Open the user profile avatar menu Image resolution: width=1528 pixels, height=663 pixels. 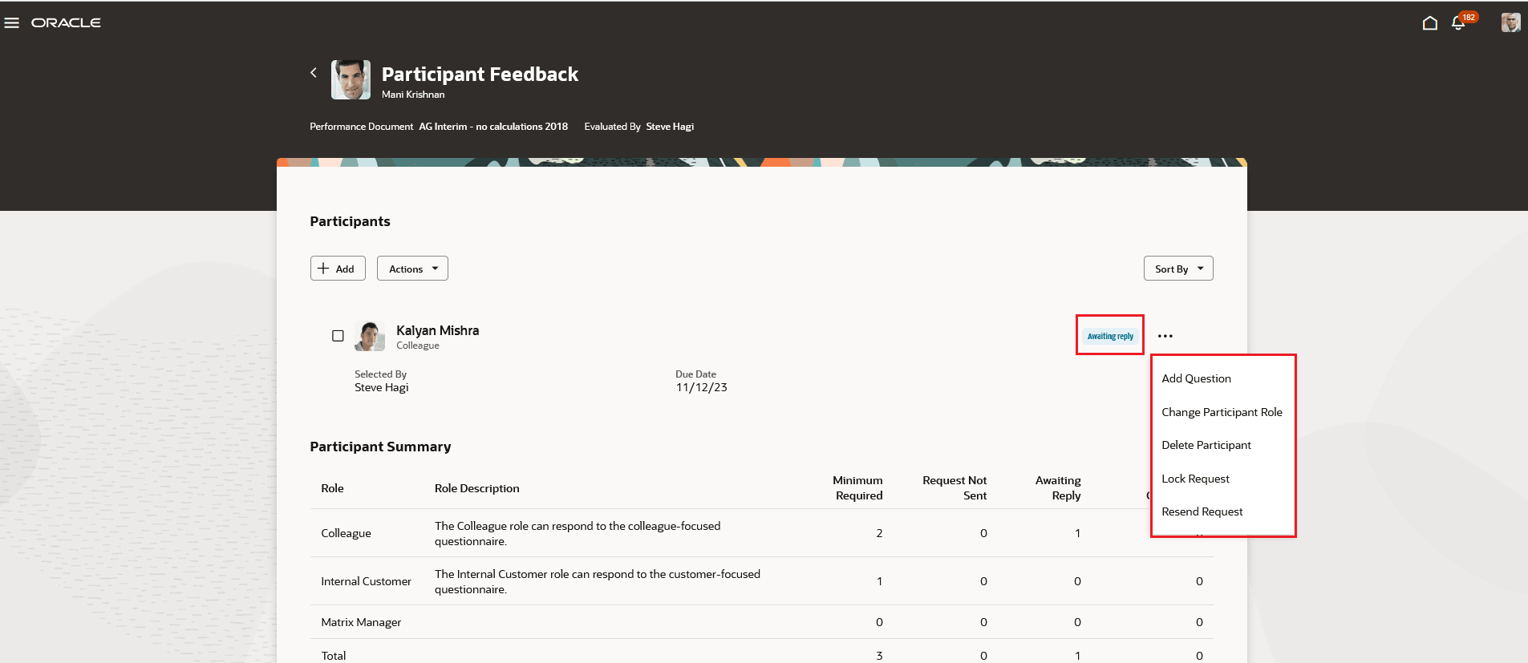[x=1511, y=22]
